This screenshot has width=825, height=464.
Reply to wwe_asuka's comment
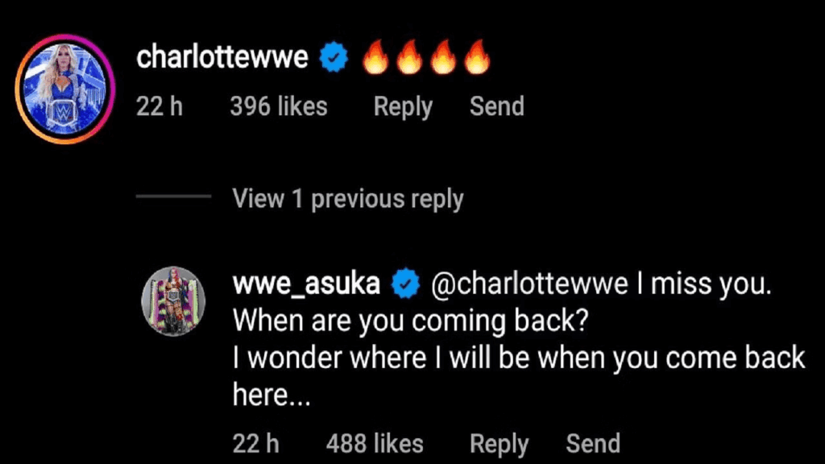point(499,443)
